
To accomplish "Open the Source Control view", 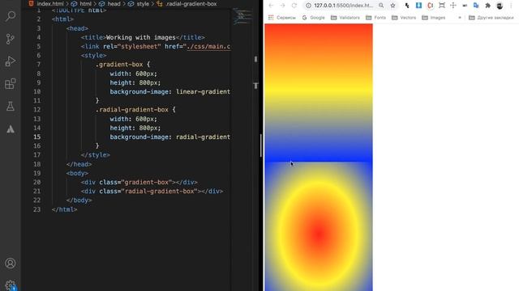I will [11, 39].
